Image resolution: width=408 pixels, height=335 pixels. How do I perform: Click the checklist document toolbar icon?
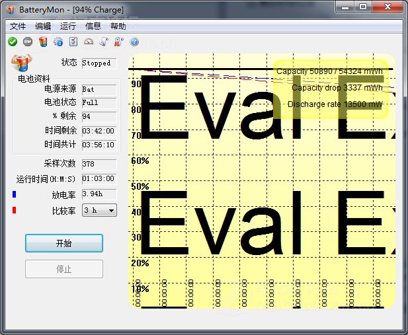point(73,42)
